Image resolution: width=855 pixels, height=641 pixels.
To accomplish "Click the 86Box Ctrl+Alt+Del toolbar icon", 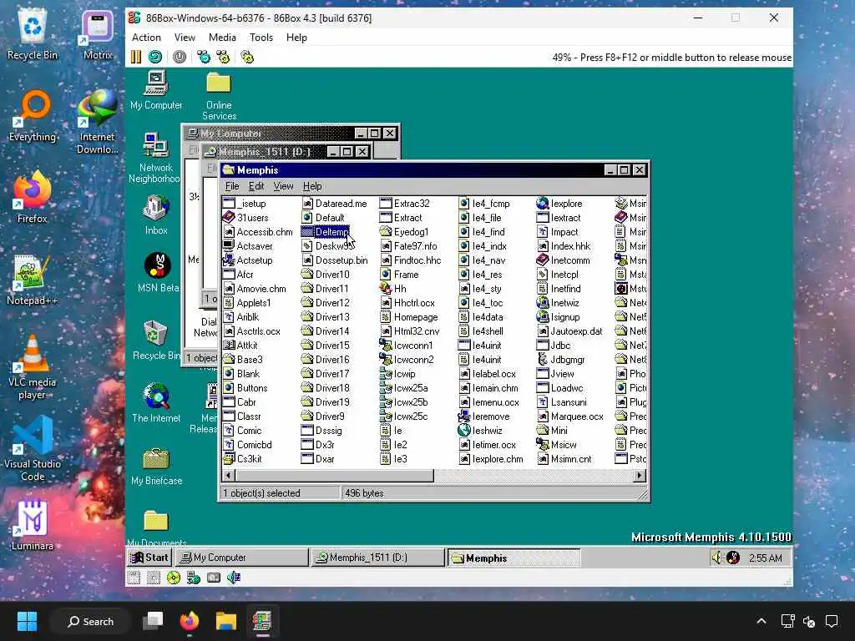I will click(x=204, y=57).
